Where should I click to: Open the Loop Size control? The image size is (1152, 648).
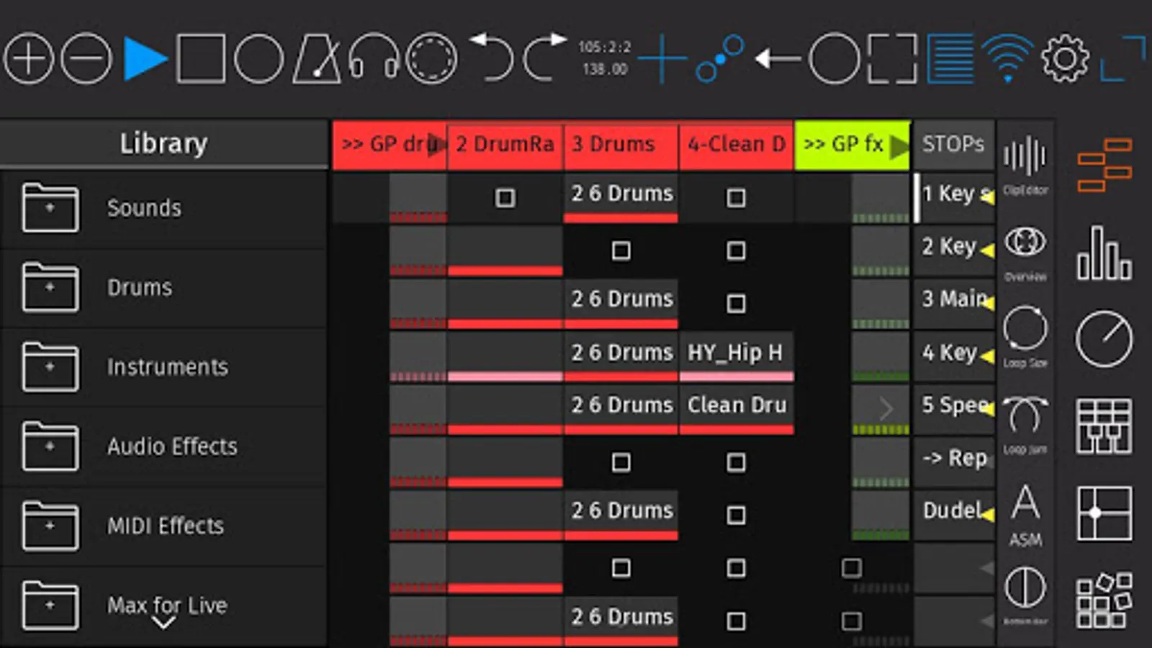[1025, 337]
